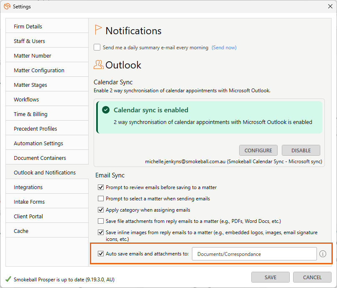Go to Matter Number settings
This screenshot has height=288, width=337.
[47, 56]
